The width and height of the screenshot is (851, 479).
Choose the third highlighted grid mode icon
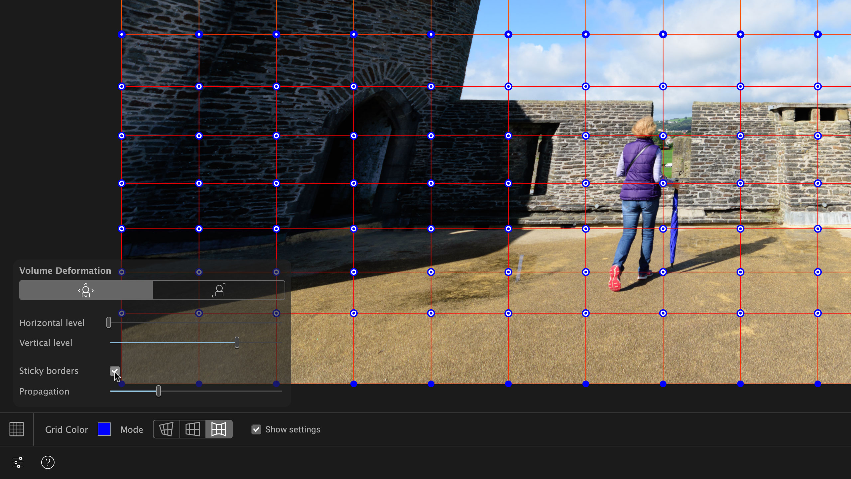click(x=219, y=429)
